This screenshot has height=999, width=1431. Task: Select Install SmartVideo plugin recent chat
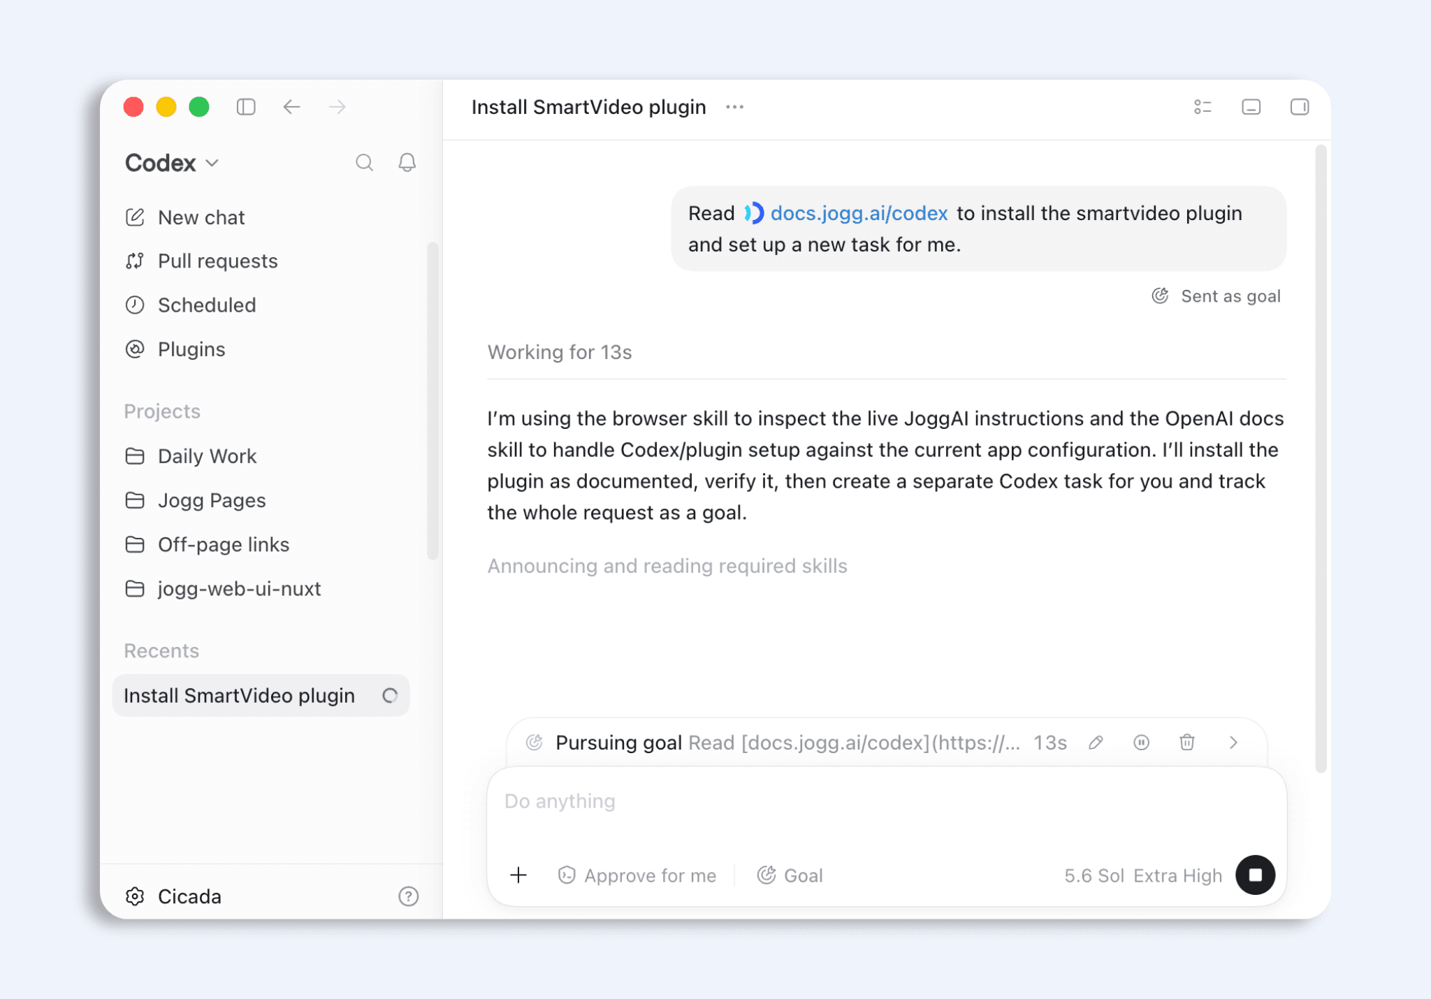[x=261, y=696]
